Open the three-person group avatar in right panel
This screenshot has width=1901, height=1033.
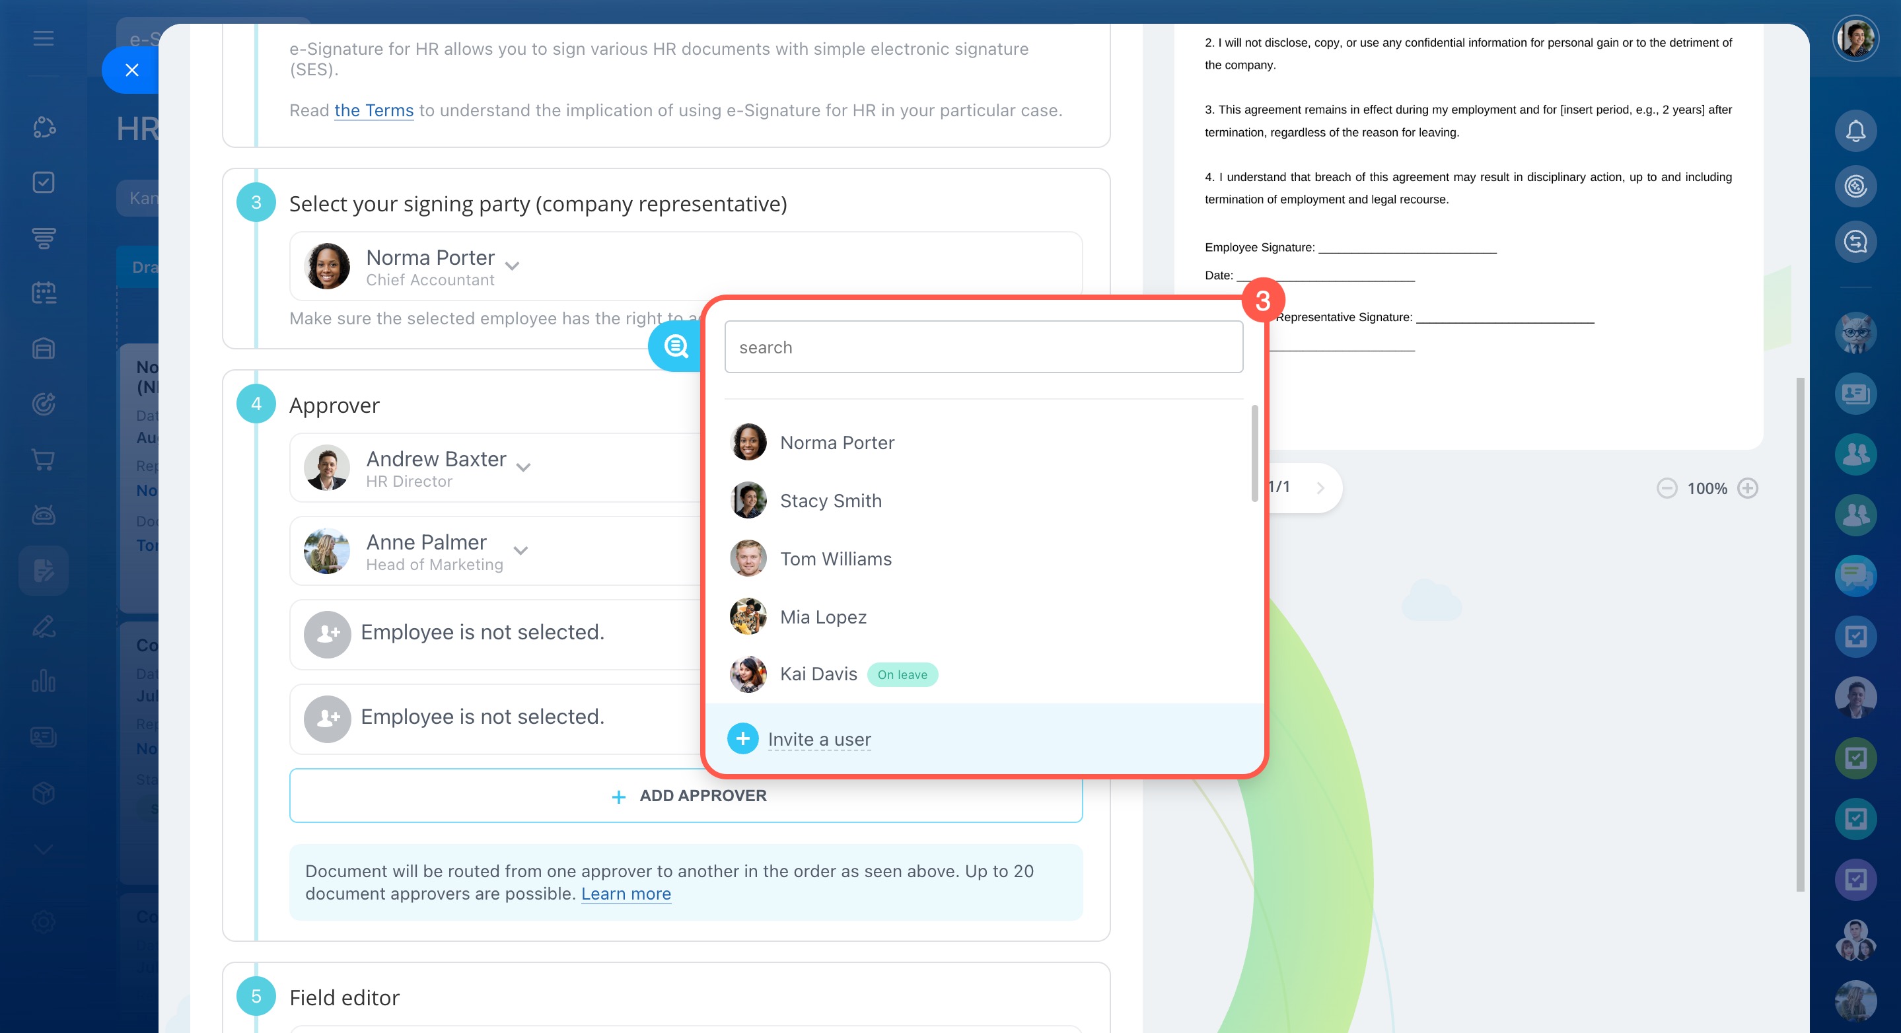(x=1855, y=939)
